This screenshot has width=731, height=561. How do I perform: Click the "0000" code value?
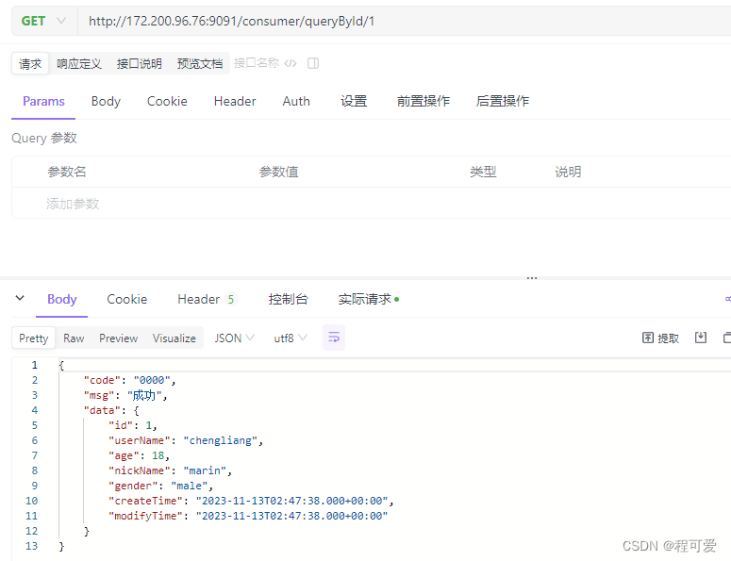click(152, 380)
